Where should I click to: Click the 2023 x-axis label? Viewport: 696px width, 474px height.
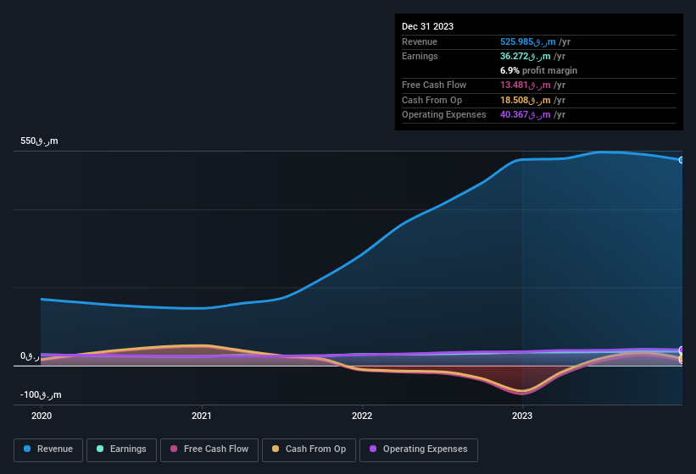tap(522, 416)
